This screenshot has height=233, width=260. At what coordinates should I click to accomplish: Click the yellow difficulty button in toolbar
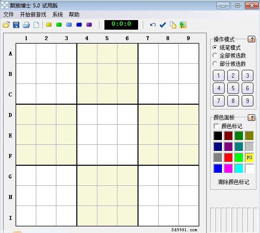(x=49, y=25)
